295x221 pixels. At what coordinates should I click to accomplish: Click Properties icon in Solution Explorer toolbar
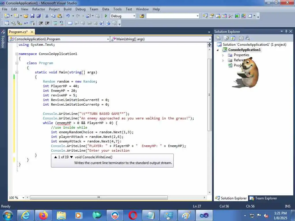click(x=218, y=38)
